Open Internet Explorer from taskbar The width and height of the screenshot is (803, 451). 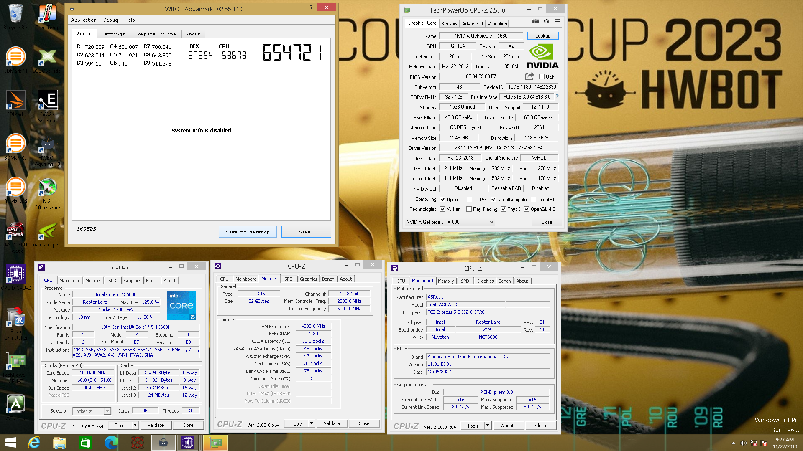click(x=34, y=443)
